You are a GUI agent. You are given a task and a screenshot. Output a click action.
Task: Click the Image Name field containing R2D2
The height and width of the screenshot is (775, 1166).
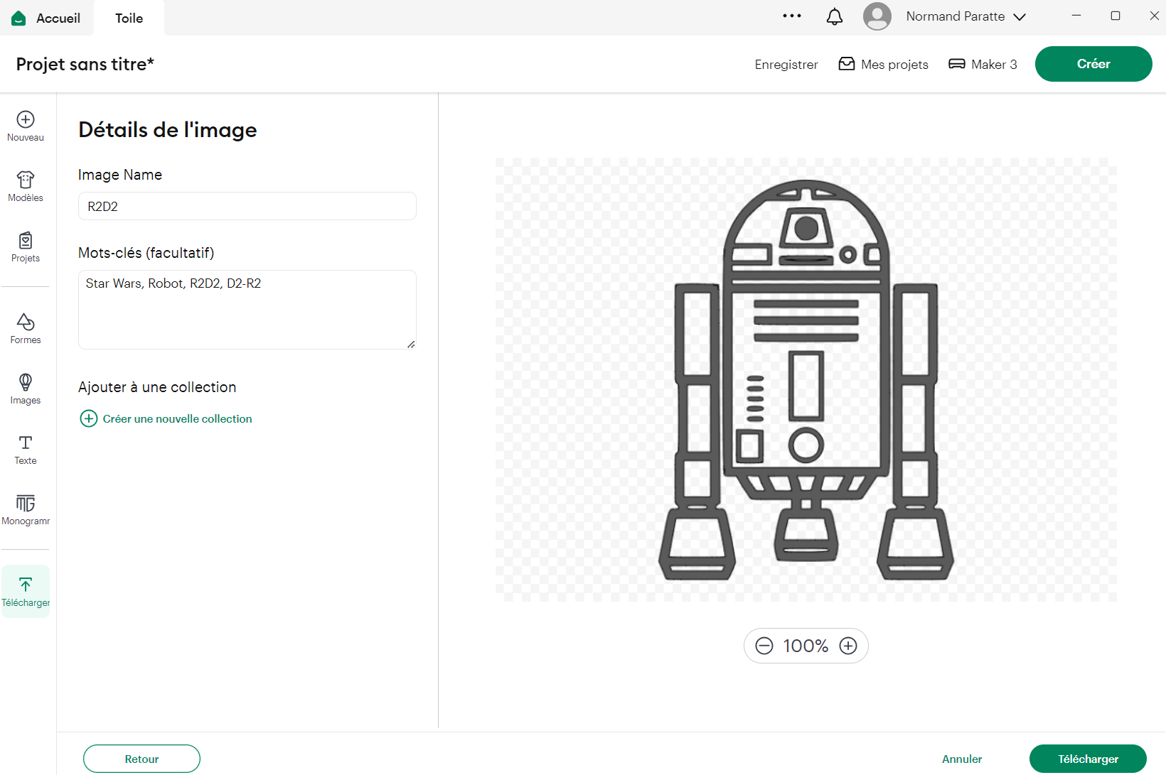[247, 207]
